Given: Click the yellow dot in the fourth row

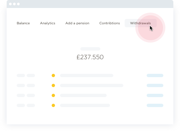Looking at the screenshot, I should coord(53,105).
